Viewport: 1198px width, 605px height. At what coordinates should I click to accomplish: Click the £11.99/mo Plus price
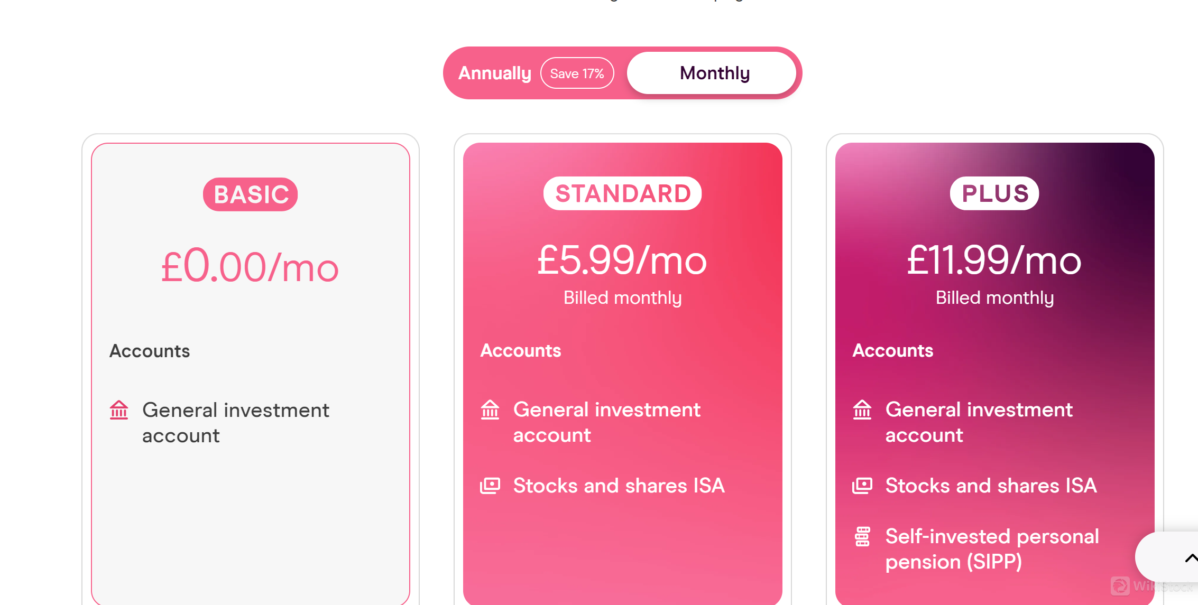pos(994,260)
